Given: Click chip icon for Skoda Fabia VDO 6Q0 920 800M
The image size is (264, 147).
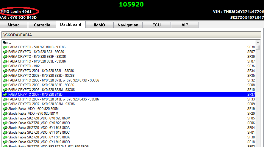Looking at the screenshot, I should coord(5,108).
